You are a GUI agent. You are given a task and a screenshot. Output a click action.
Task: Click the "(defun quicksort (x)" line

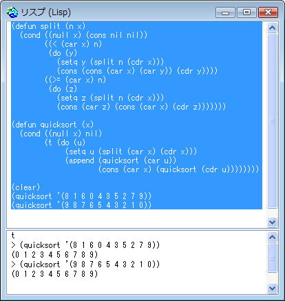click(x=52, y=125)
